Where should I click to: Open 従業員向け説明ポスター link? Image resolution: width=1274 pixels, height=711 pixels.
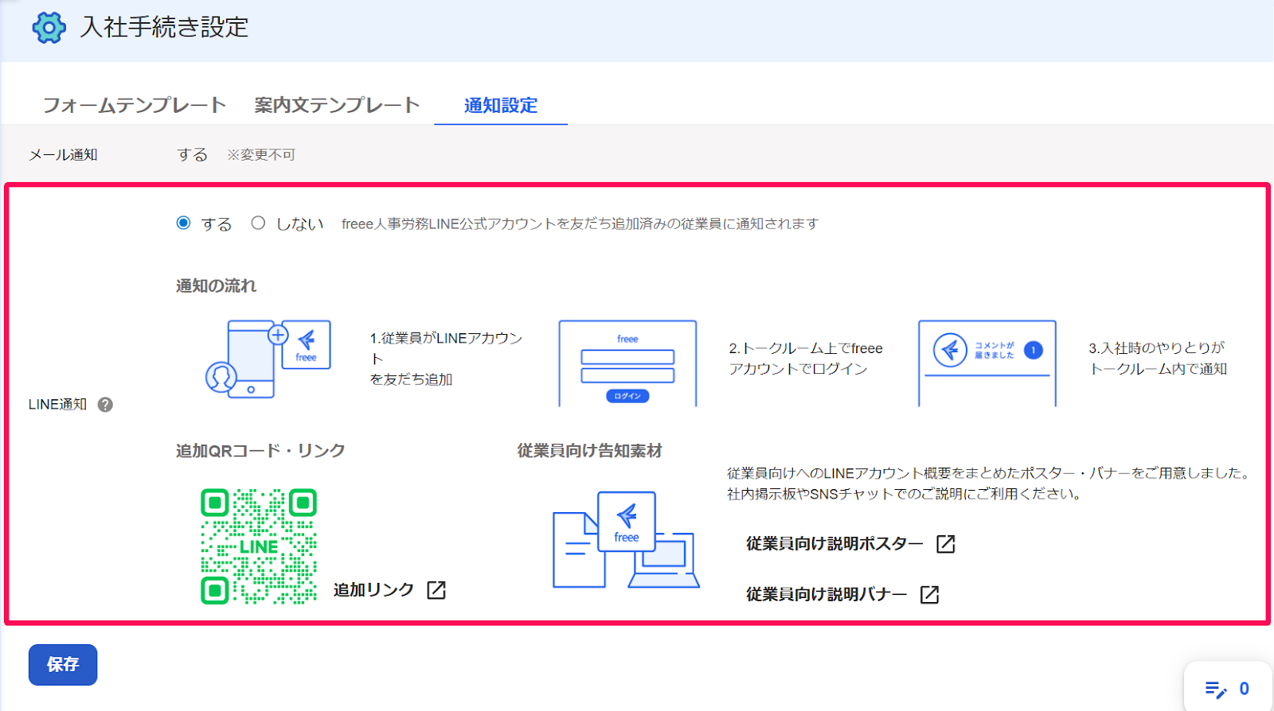click(834, 544)
